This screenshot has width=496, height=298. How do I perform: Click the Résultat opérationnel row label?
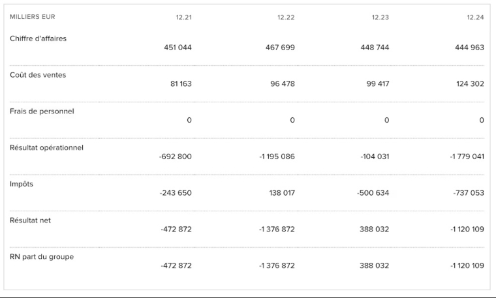[x=46, y=147]
